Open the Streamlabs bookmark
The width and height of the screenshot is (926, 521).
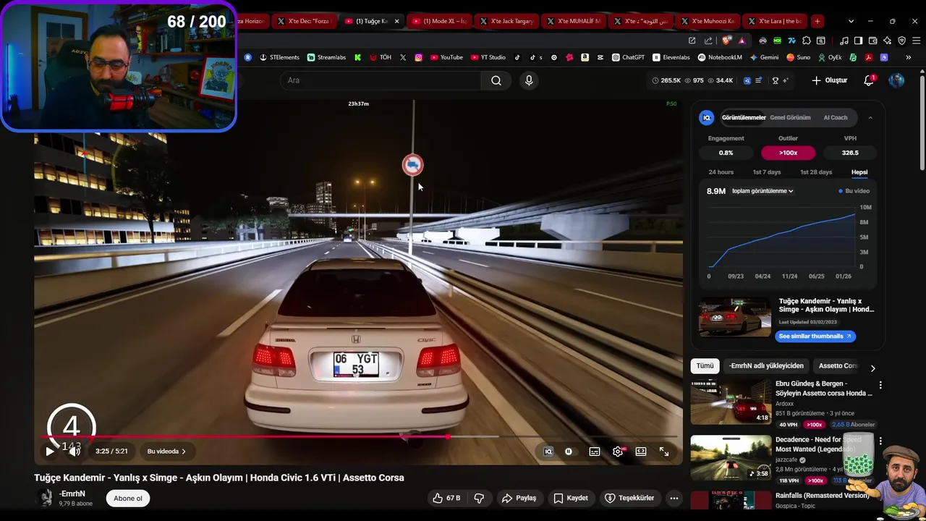326,57
